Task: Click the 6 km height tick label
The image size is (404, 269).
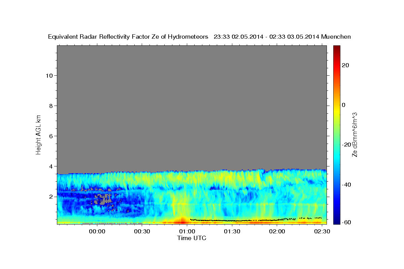Action: 51,136
